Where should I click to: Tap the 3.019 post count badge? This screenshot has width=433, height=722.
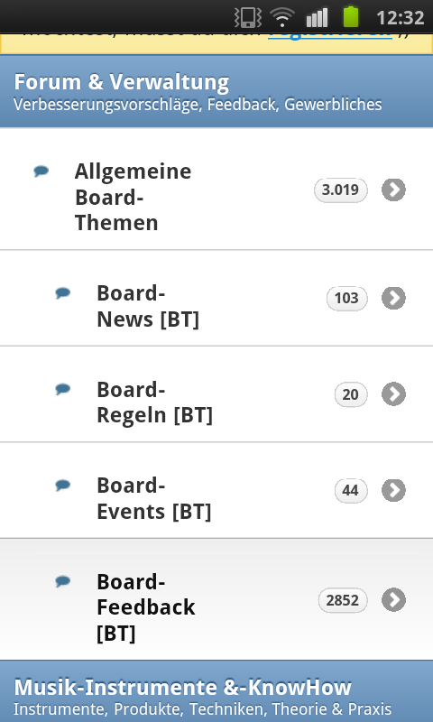click(x=340, y=190)
